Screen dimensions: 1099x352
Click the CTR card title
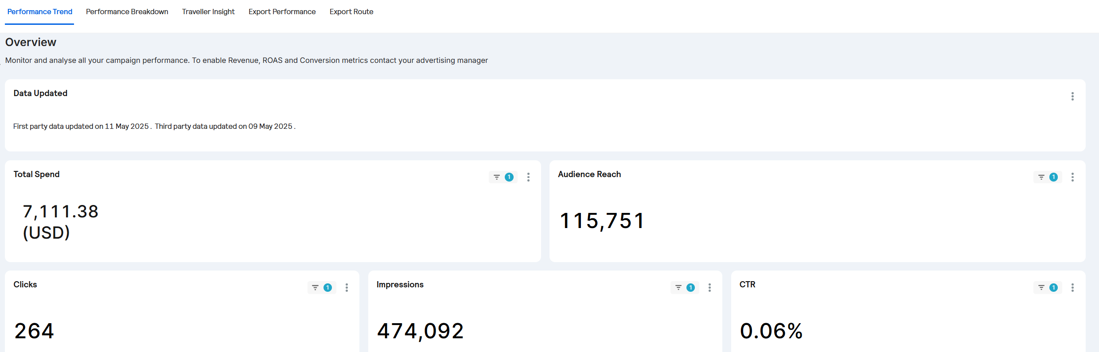click(x=747, y=284)
